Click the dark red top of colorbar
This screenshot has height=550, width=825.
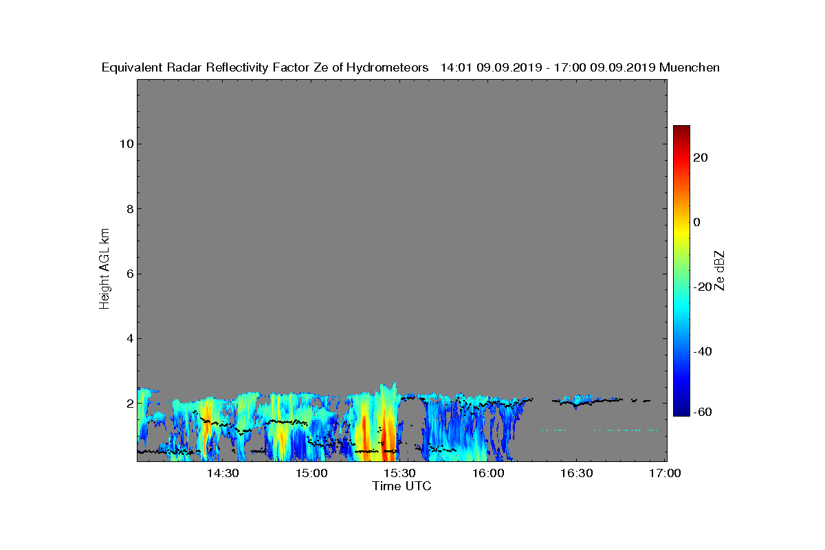tap(681, 131)
